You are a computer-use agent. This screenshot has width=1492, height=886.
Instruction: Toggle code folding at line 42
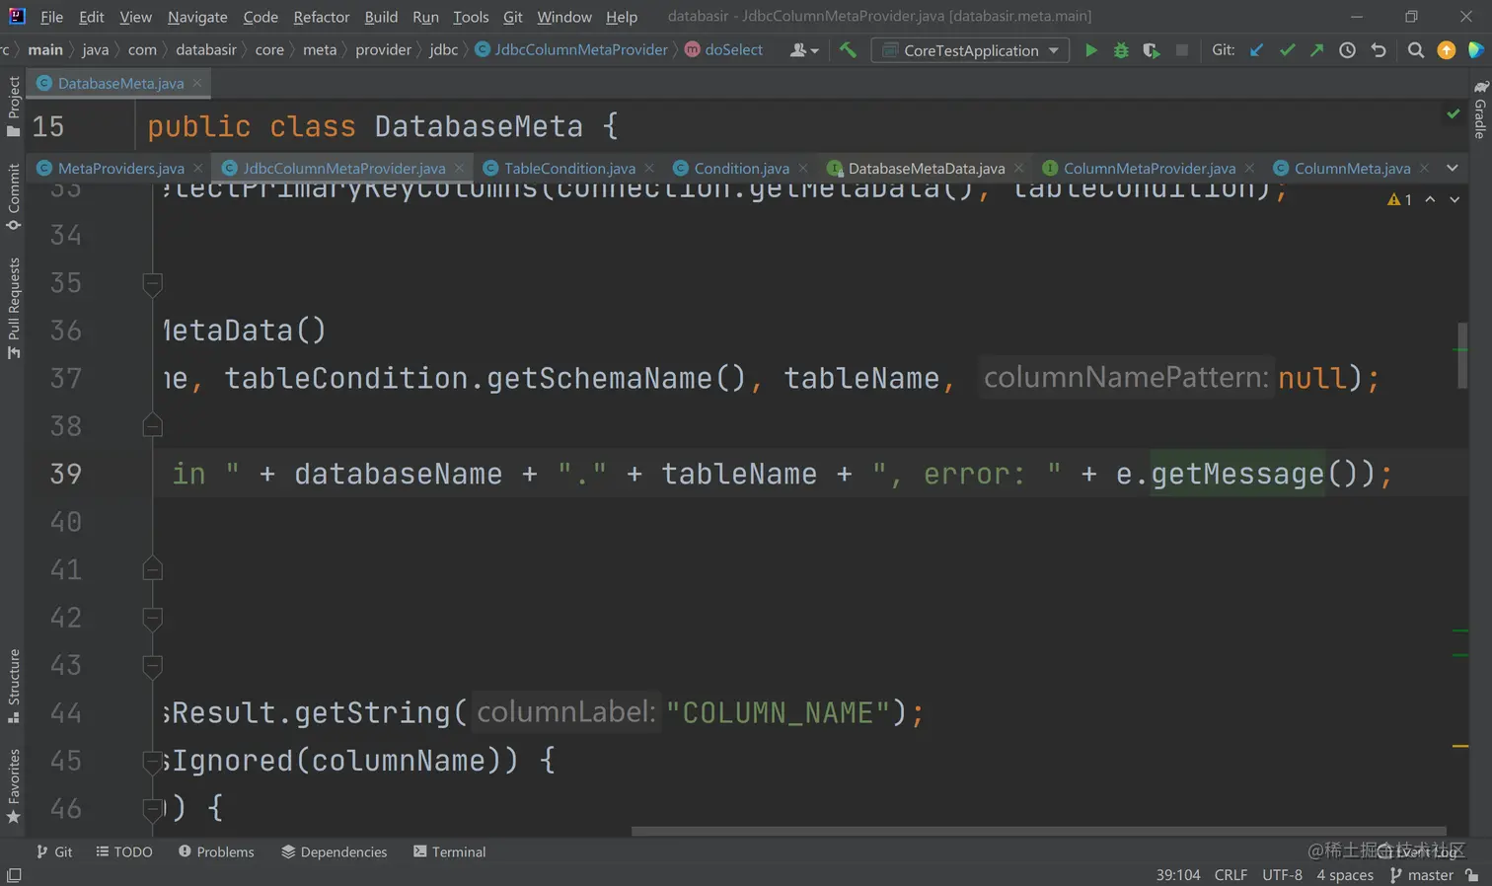(x=152, y=618)
